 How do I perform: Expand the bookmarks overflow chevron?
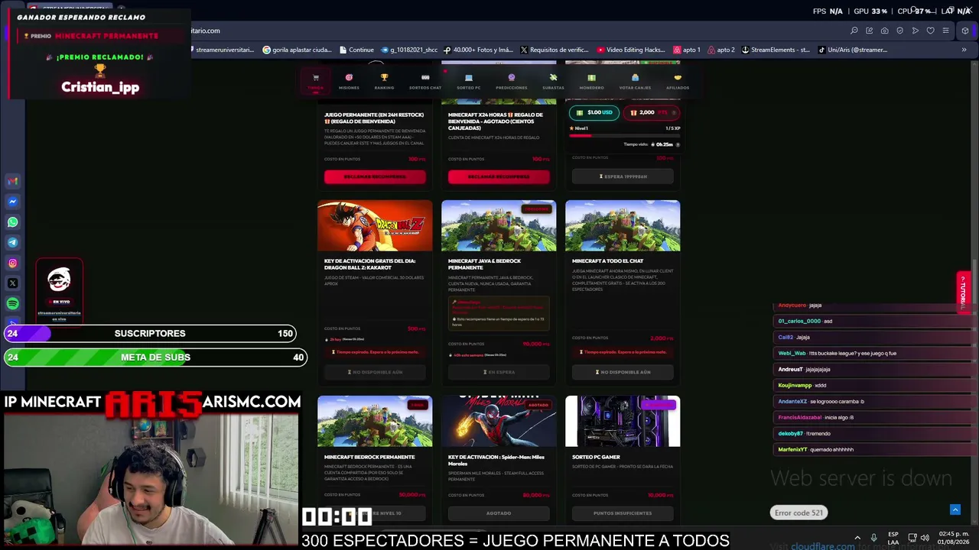pos(964,50)
